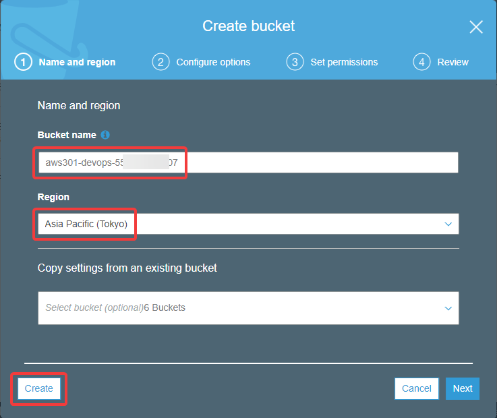Focus the Bucket name text field

[x=248, y=162]
